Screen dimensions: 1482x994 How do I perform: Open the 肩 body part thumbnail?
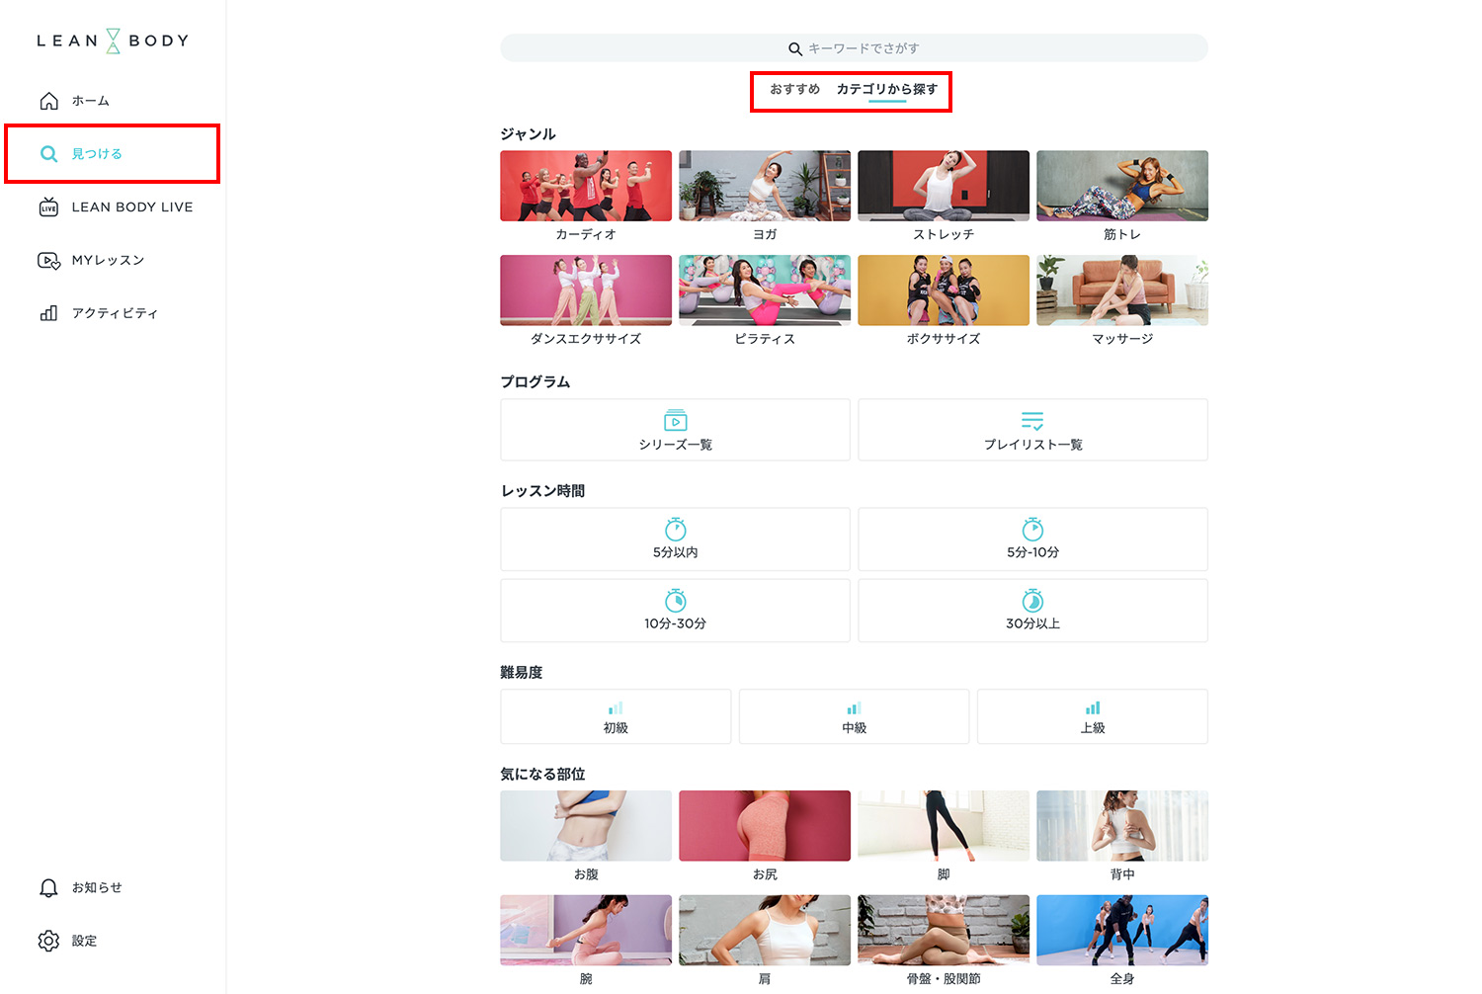click(765, 931)
